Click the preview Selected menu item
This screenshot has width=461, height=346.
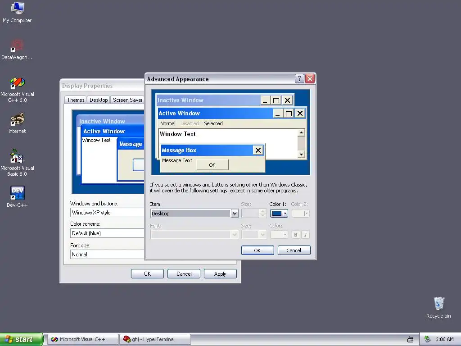coord(213,123)
